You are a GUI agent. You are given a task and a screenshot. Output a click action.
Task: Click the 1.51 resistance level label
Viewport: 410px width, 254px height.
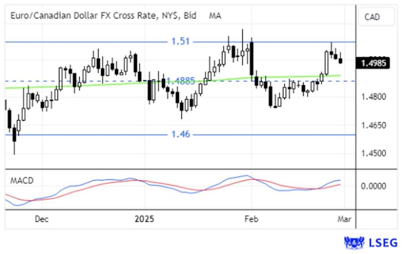click(x=180, y=41)
